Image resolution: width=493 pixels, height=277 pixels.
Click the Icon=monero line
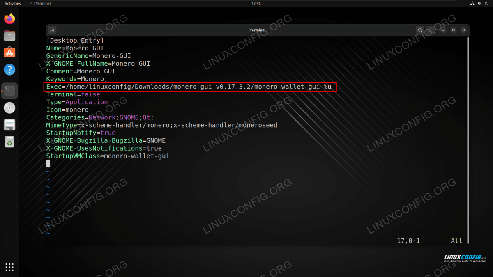click(x=67, y=110)
